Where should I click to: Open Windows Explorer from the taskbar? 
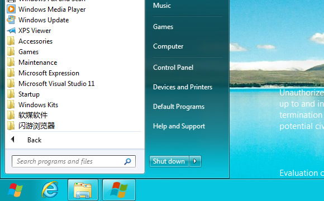click(x=83, y=190)
